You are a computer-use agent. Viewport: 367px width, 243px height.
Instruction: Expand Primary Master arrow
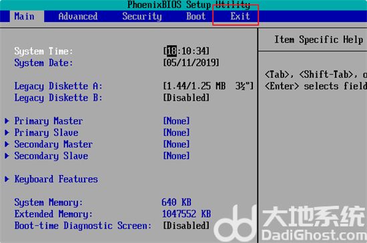tap(7, 121)
